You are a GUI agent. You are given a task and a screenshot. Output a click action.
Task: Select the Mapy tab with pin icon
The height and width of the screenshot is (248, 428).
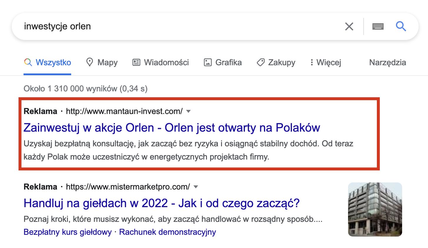(x=101, y=62)
